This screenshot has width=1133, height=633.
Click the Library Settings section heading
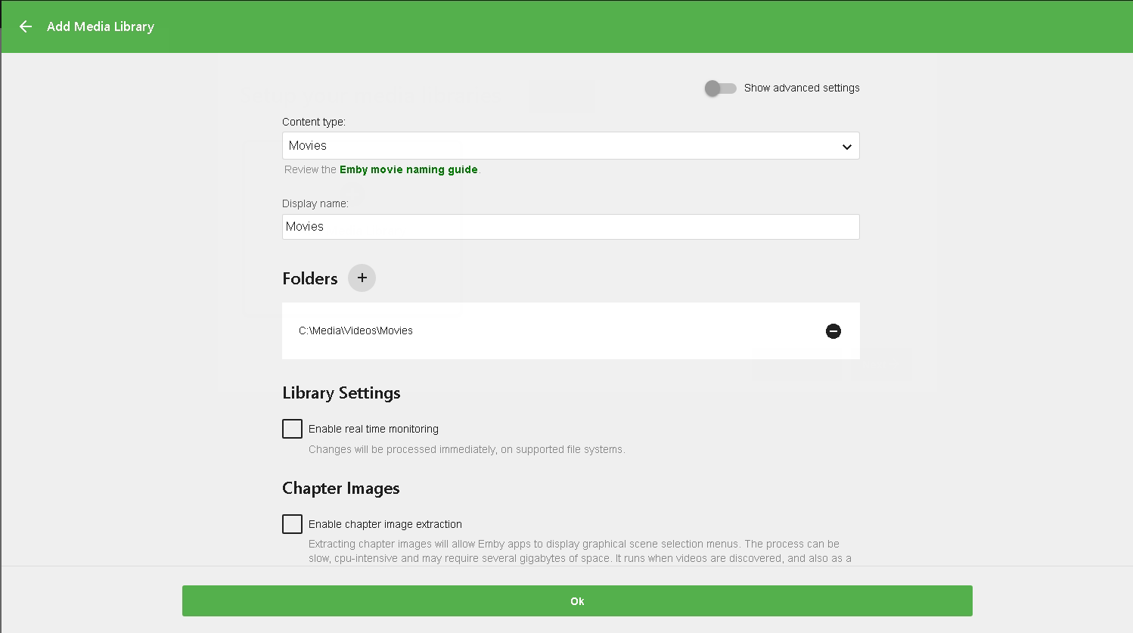pos(341,393)
